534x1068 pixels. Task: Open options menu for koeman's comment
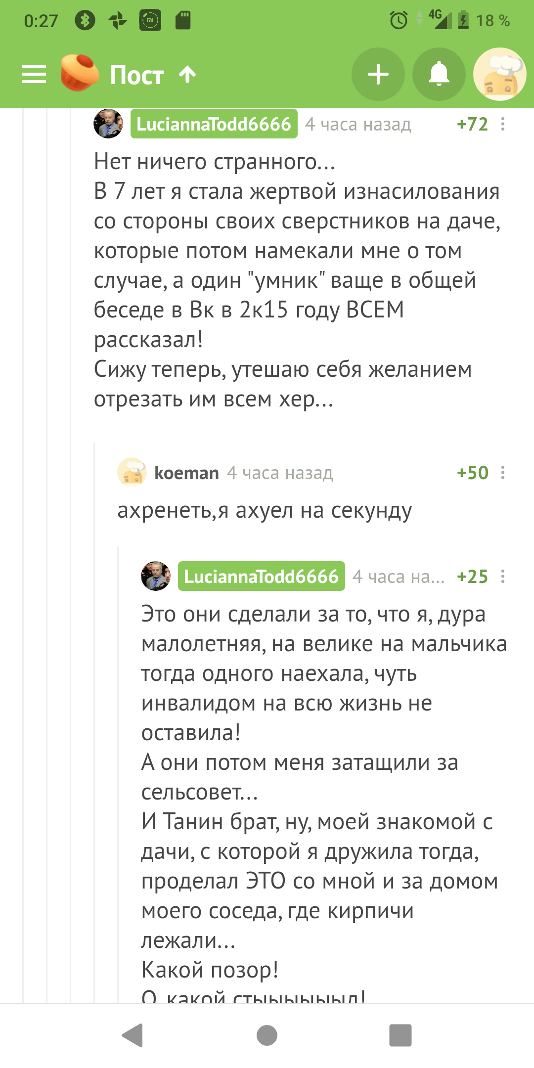[x=503, y=473]
